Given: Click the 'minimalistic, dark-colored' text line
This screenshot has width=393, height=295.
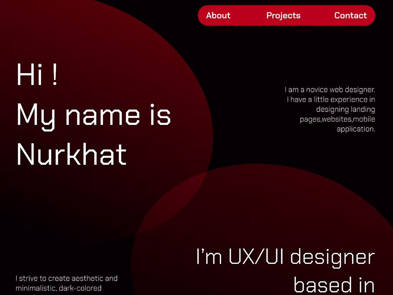Looking at the screenshot, I should (x=58, y=288).
